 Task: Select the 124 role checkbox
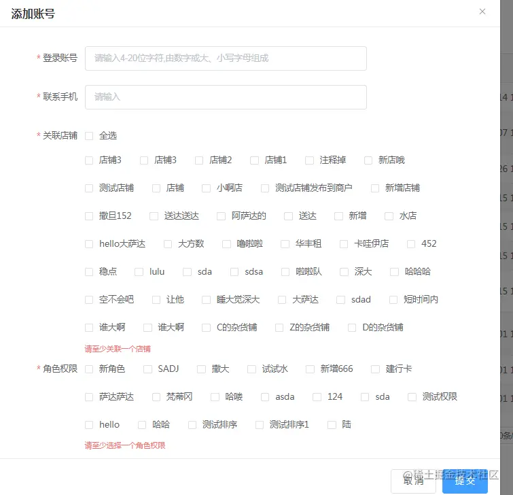pos(317,397)
